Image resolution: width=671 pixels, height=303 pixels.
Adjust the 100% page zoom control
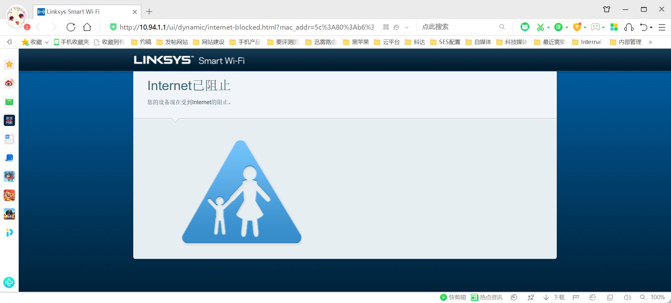pyautogui.click(x=657, y=297)
